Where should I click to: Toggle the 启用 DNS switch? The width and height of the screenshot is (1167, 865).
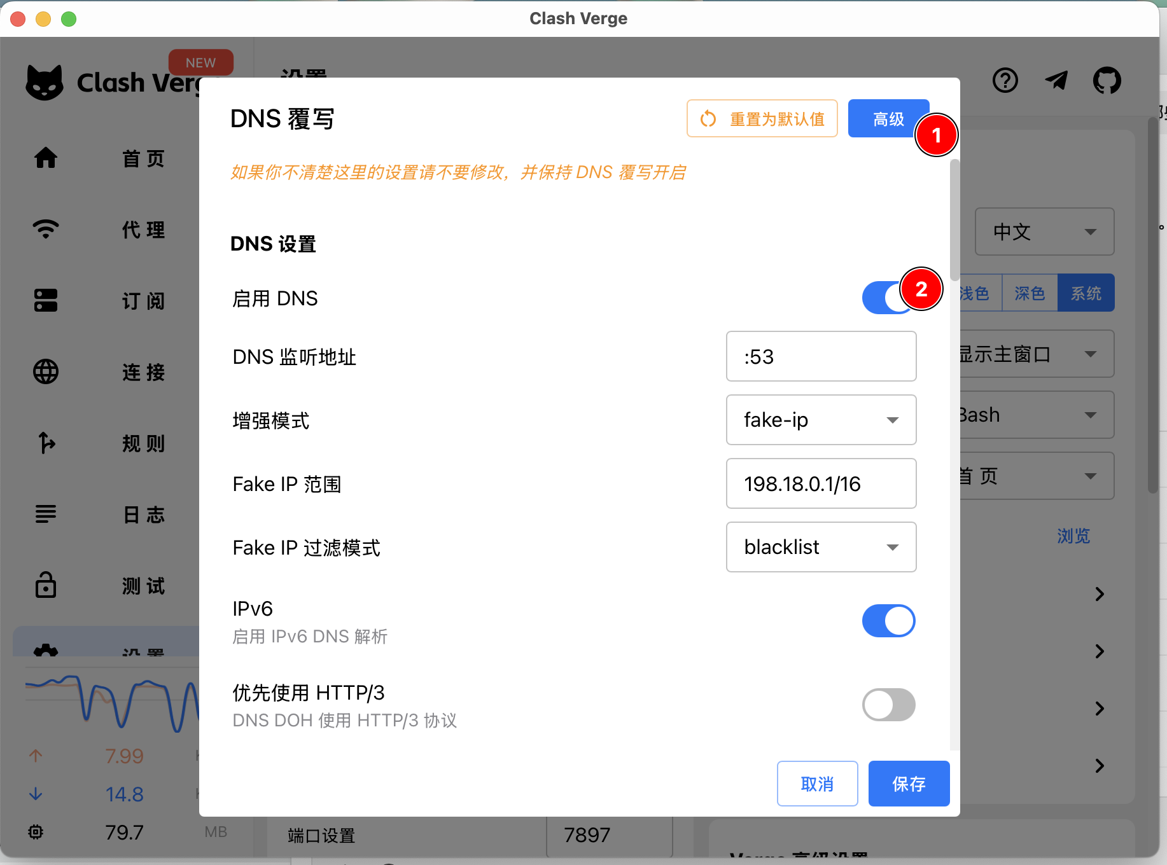pos(888,298)
